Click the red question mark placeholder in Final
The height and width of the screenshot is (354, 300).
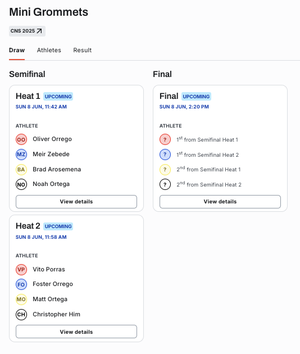(165, 139)
